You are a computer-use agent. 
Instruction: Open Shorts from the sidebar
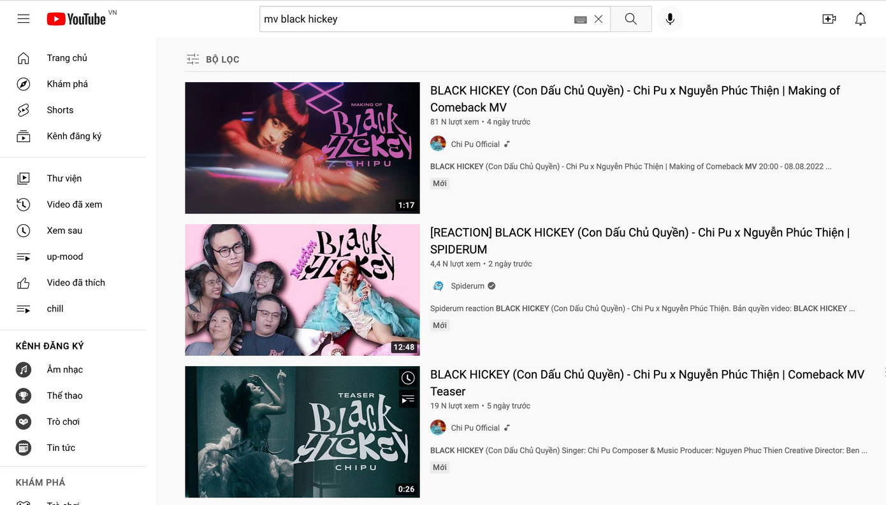[x=60, y=110]
